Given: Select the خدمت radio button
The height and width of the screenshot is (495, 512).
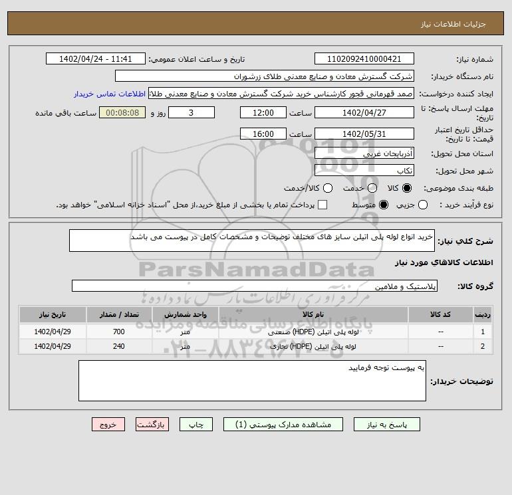Looking at the screenshot, I should [x=372, y=188].
